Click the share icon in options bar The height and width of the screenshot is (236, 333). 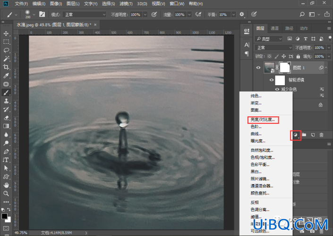pyautogui.click(x=327, y=15)
